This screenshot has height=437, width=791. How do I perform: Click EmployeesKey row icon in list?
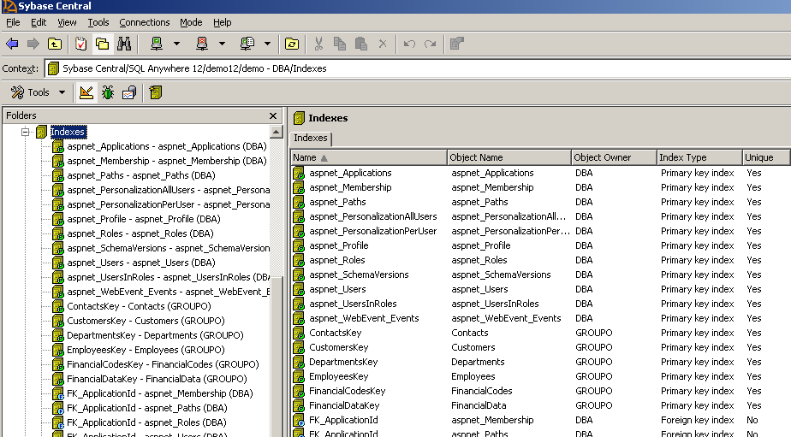(x=299, y=377)
